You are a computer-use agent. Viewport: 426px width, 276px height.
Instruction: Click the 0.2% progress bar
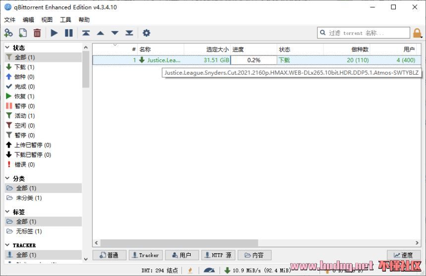(x=254, y=60)
